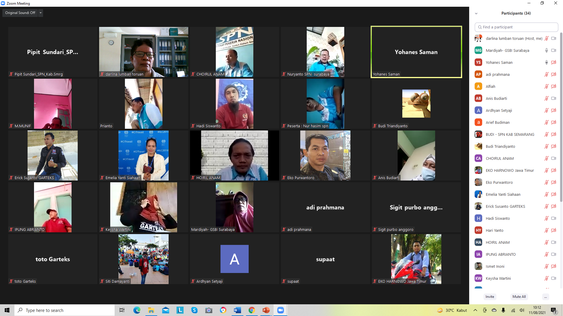Click the video icon beside Yohanes Saman in the participant list
The height and width of the screenshot is (316, 563).
tap(554, 62)
